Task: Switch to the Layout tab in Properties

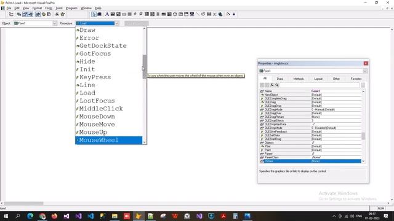Action: click(318, 79)
